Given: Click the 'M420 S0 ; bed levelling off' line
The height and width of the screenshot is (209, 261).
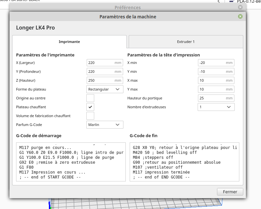Looking at the screenshot, I should point(165,153).
